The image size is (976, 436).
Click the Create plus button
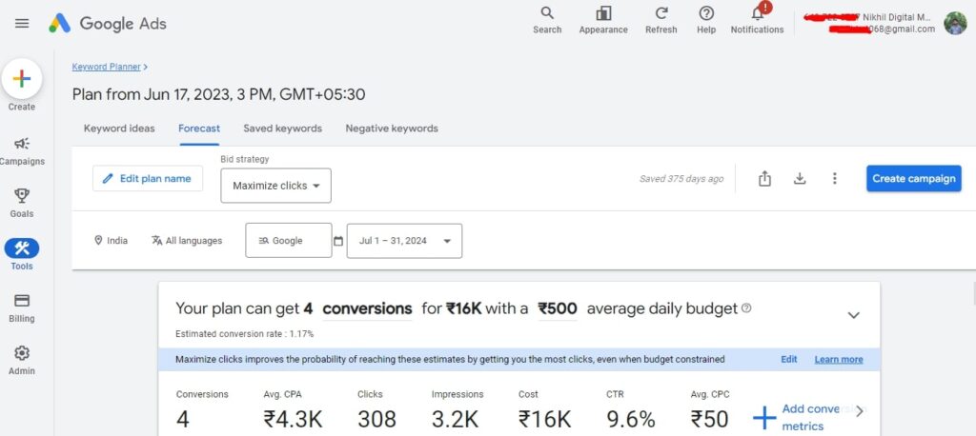point(22,79)
